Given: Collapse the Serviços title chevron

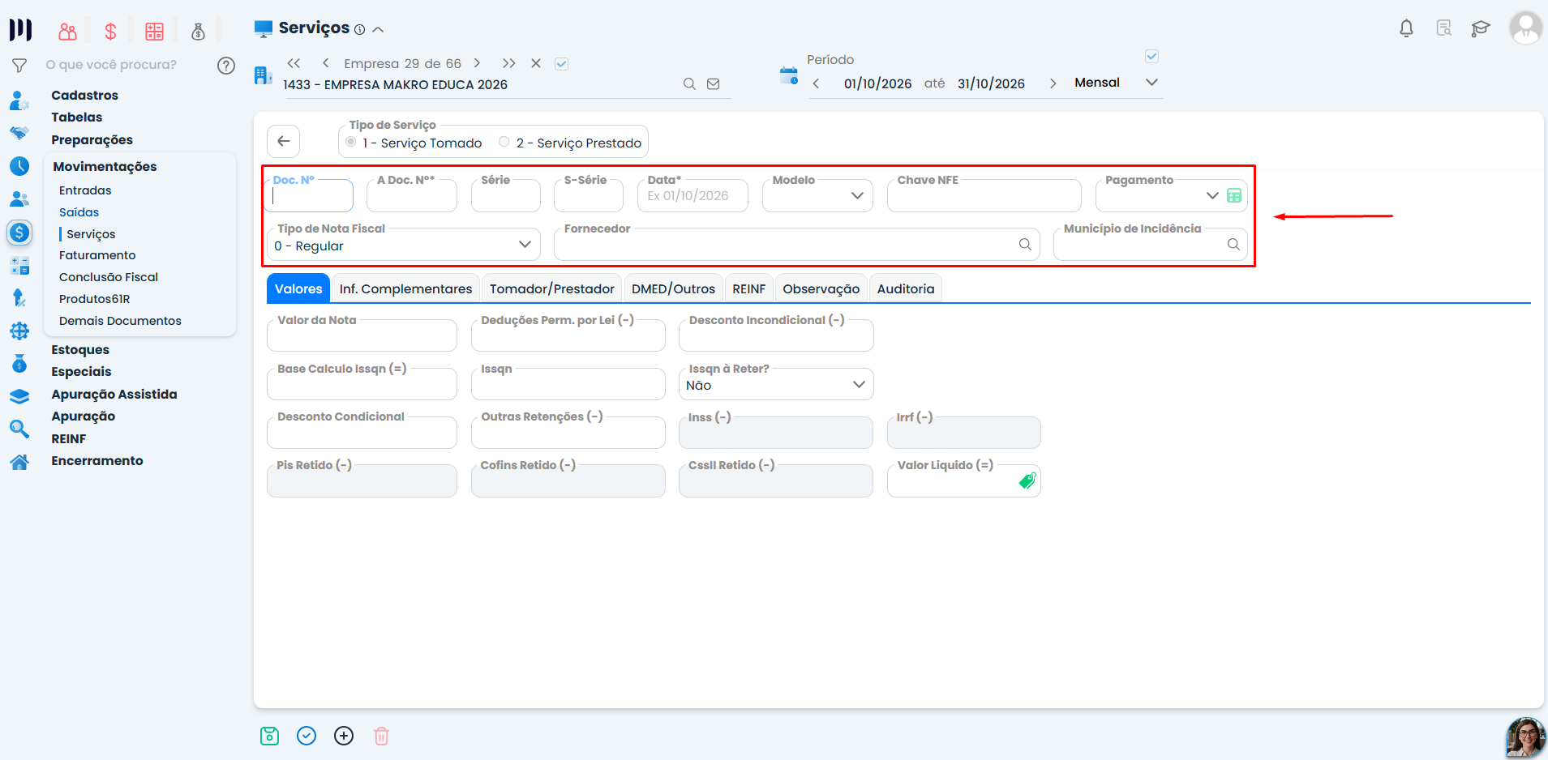Looking at the screenshot, I should [x=378, y=29].
